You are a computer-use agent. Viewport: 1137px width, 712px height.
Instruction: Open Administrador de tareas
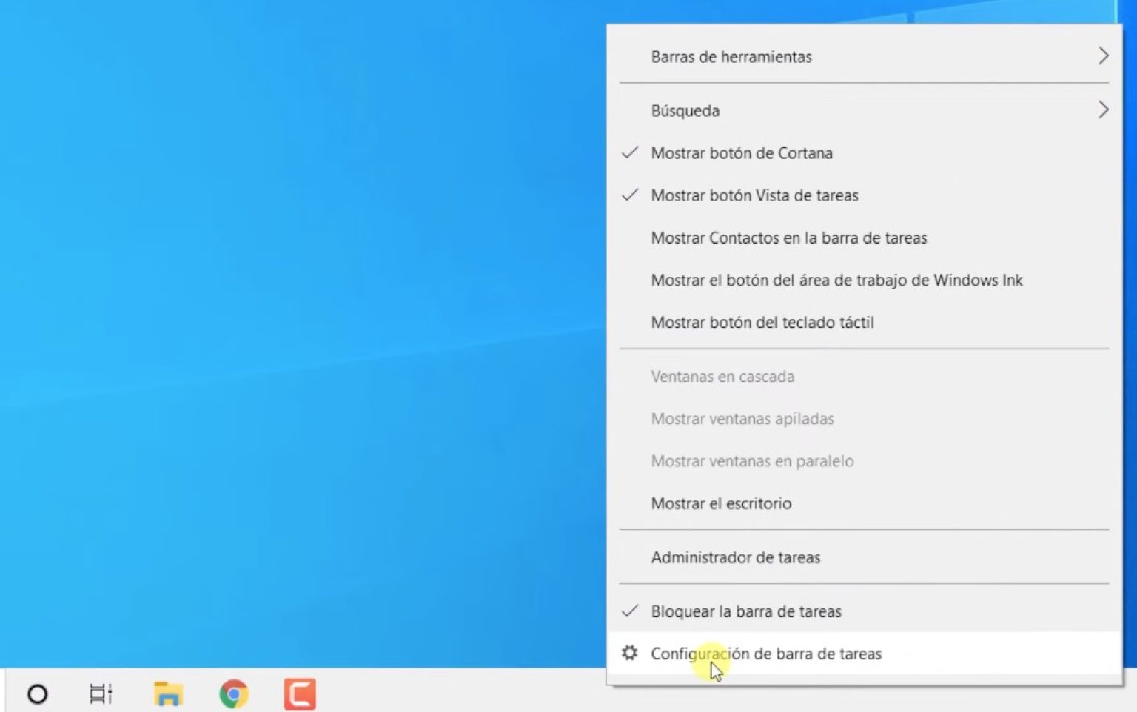click(x=736, y=557)
